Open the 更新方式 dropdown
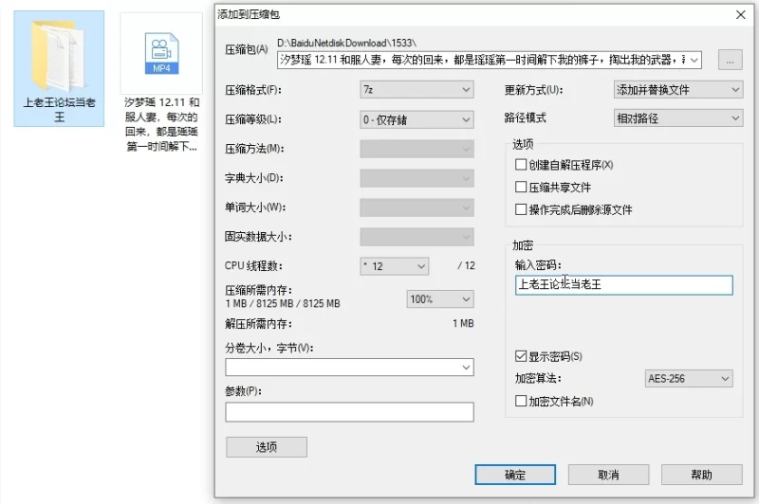The height and width of the screenshot is (504, 759). [678, 90]
